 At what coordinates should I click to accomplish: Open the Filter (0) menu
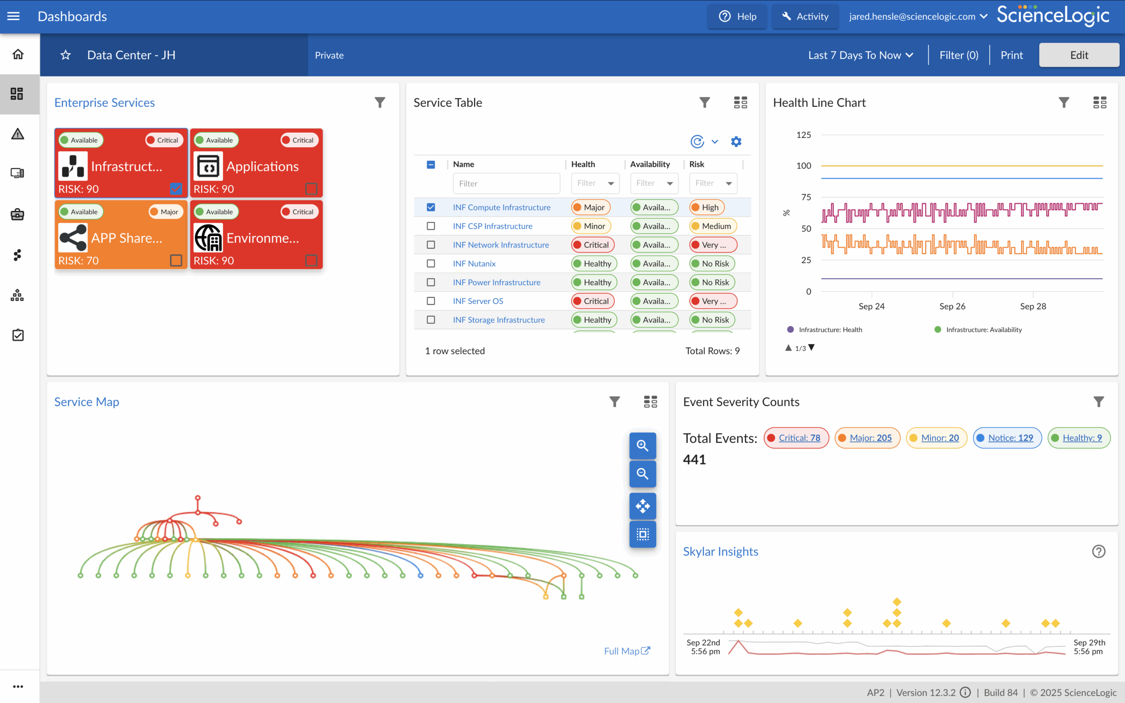[958, 55]
